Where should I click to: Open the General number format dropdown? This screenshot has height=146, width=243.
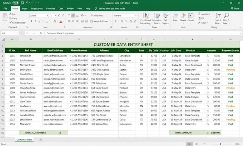tap(136, 16)
